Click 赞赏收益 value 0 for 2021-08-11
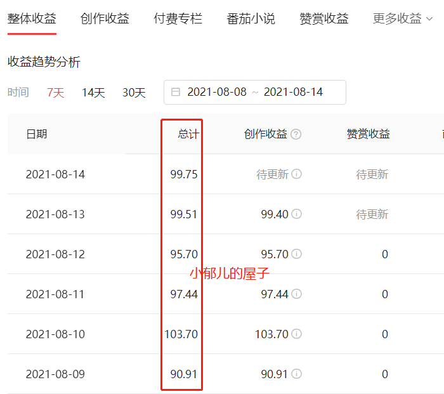Image resolution: width=444 pixels, height=394 pixels. pyautogui.click(x=385, y=294)
